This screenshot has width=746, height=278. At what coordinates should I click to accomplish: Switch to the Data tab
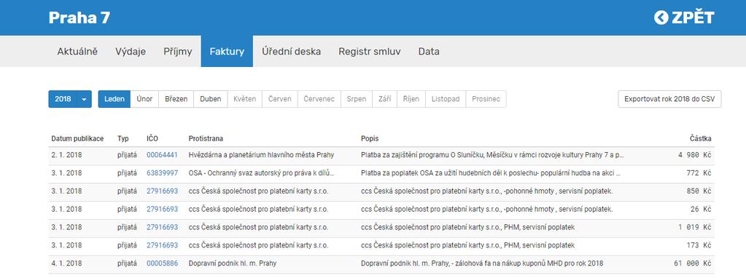click(x=429, y=51)
